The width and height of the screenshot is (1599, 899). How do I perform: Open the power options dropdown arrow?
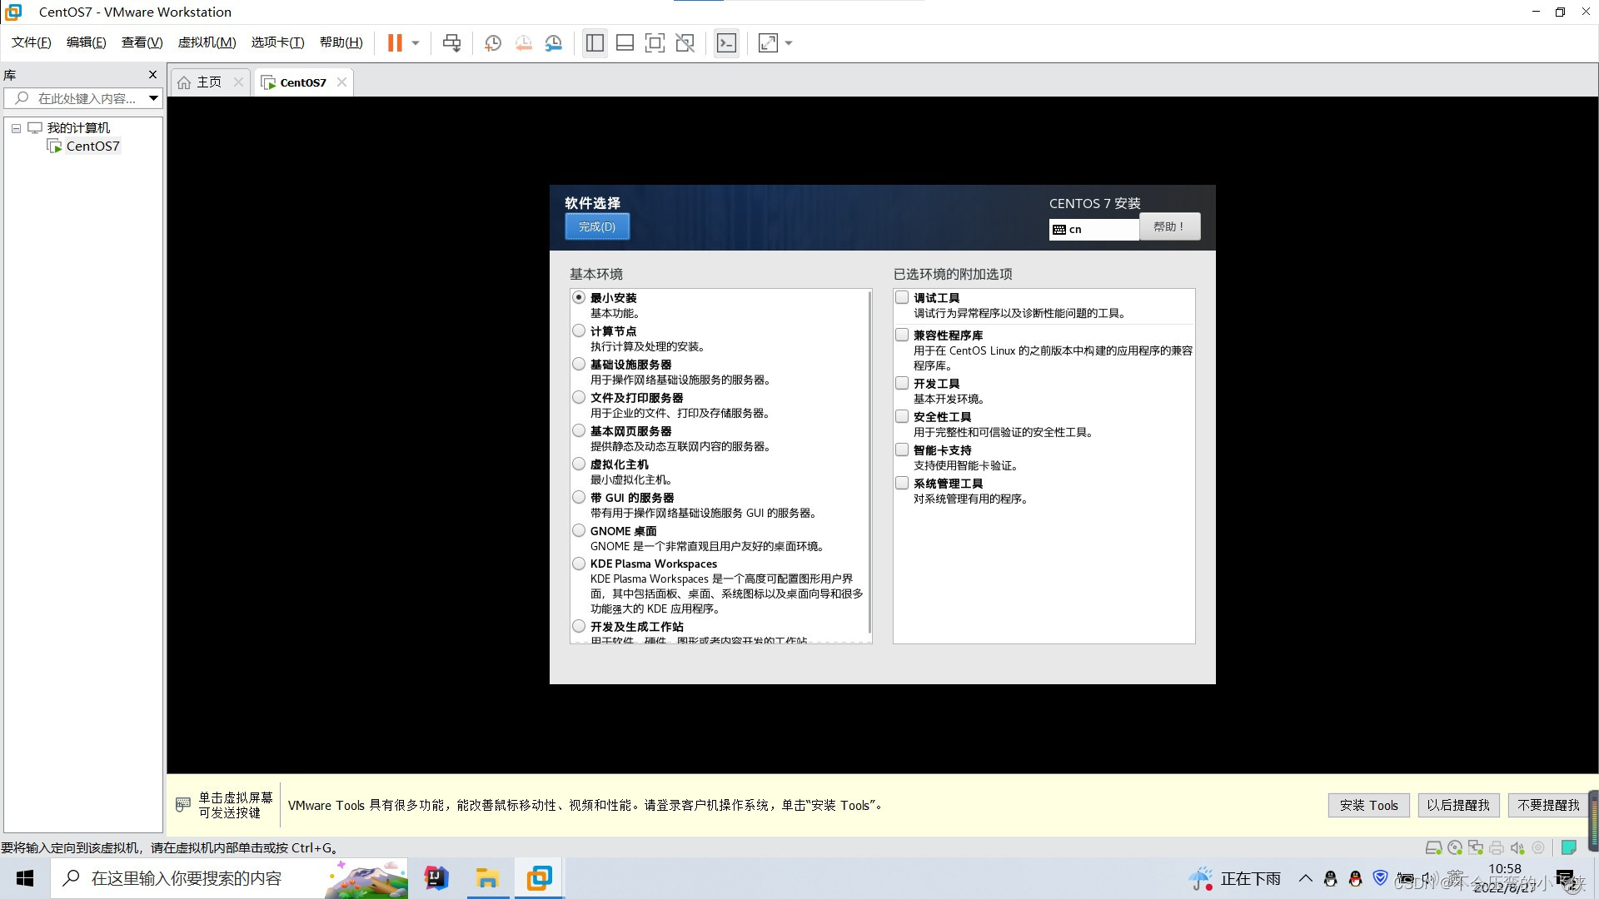click(415, 43)
